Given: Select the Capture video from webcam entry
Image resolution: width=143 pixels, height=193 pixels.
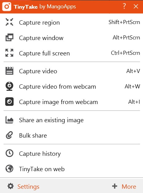Looking at the screenshot, I should click(71, 86).
